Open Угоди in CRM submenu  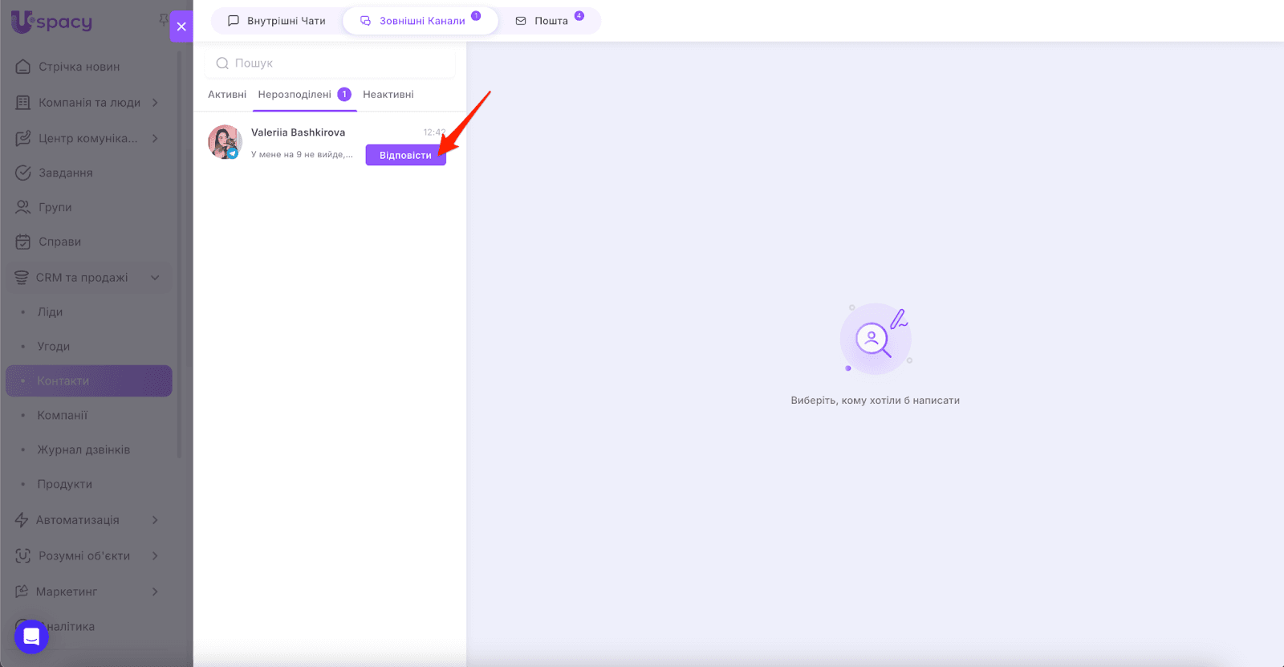[x=54, y=347]
